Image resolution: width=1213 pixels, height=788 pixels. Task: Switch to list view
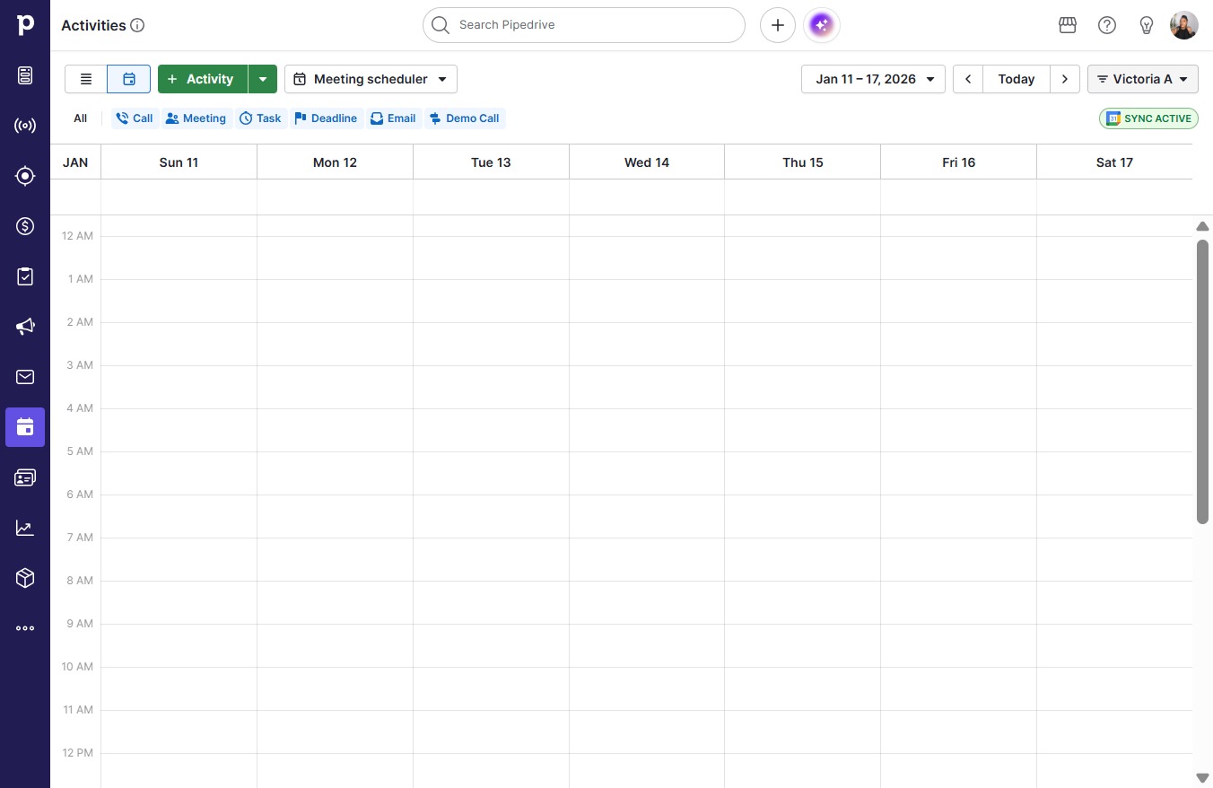tap(86, 79)
